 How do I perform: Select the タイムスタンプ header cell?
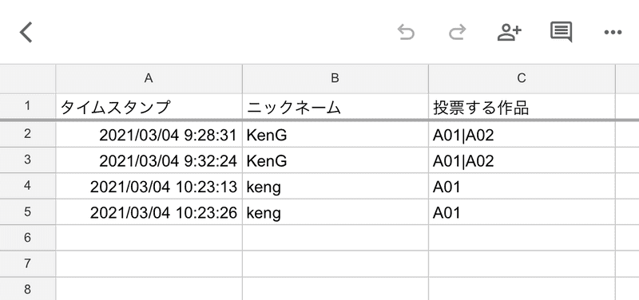[x=149, y=107]
